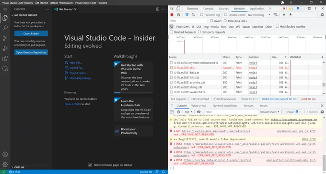326x174 pixels.
Task: Open the Accounts icon in activity bar
Action: coord(5,154)
